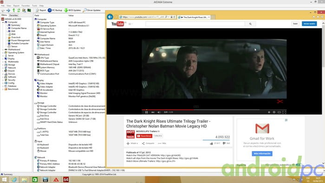Click the YouTube address bar in browser
The height and width of the screenshot is (183, 325).
point(143,17)
